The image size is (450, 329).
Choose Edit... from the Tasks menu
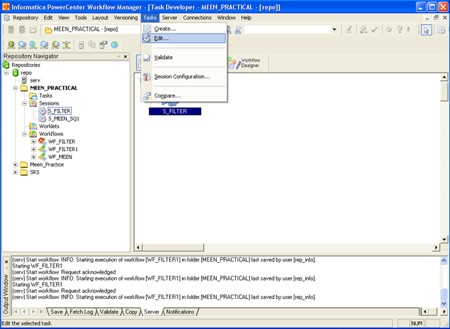coord(184,38)
